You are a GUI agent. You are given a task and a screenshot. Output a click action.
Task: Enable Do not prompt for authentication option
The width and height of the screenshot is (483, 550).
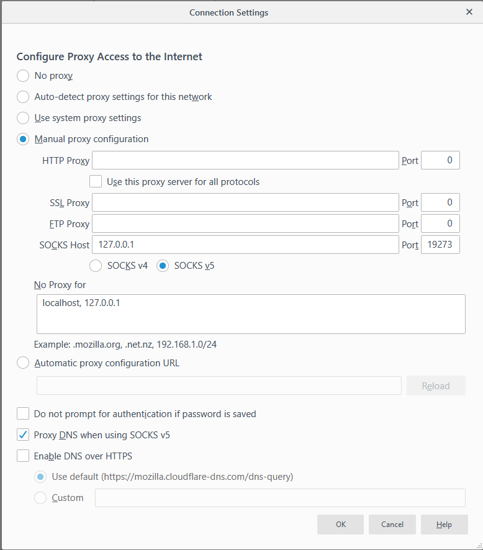(x=23, y=413)
